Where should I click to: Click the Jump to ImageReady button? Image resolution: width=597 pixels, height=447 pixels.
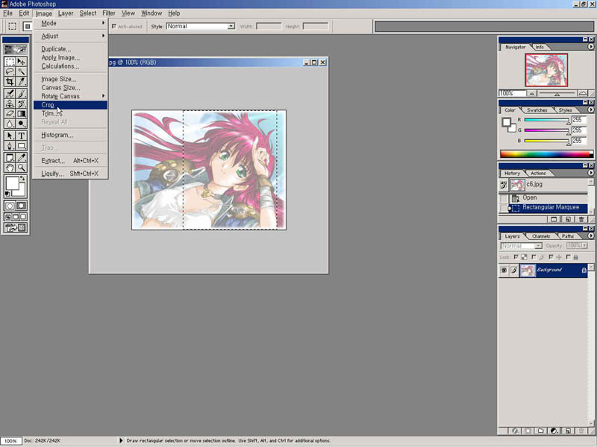pos(16,228)
